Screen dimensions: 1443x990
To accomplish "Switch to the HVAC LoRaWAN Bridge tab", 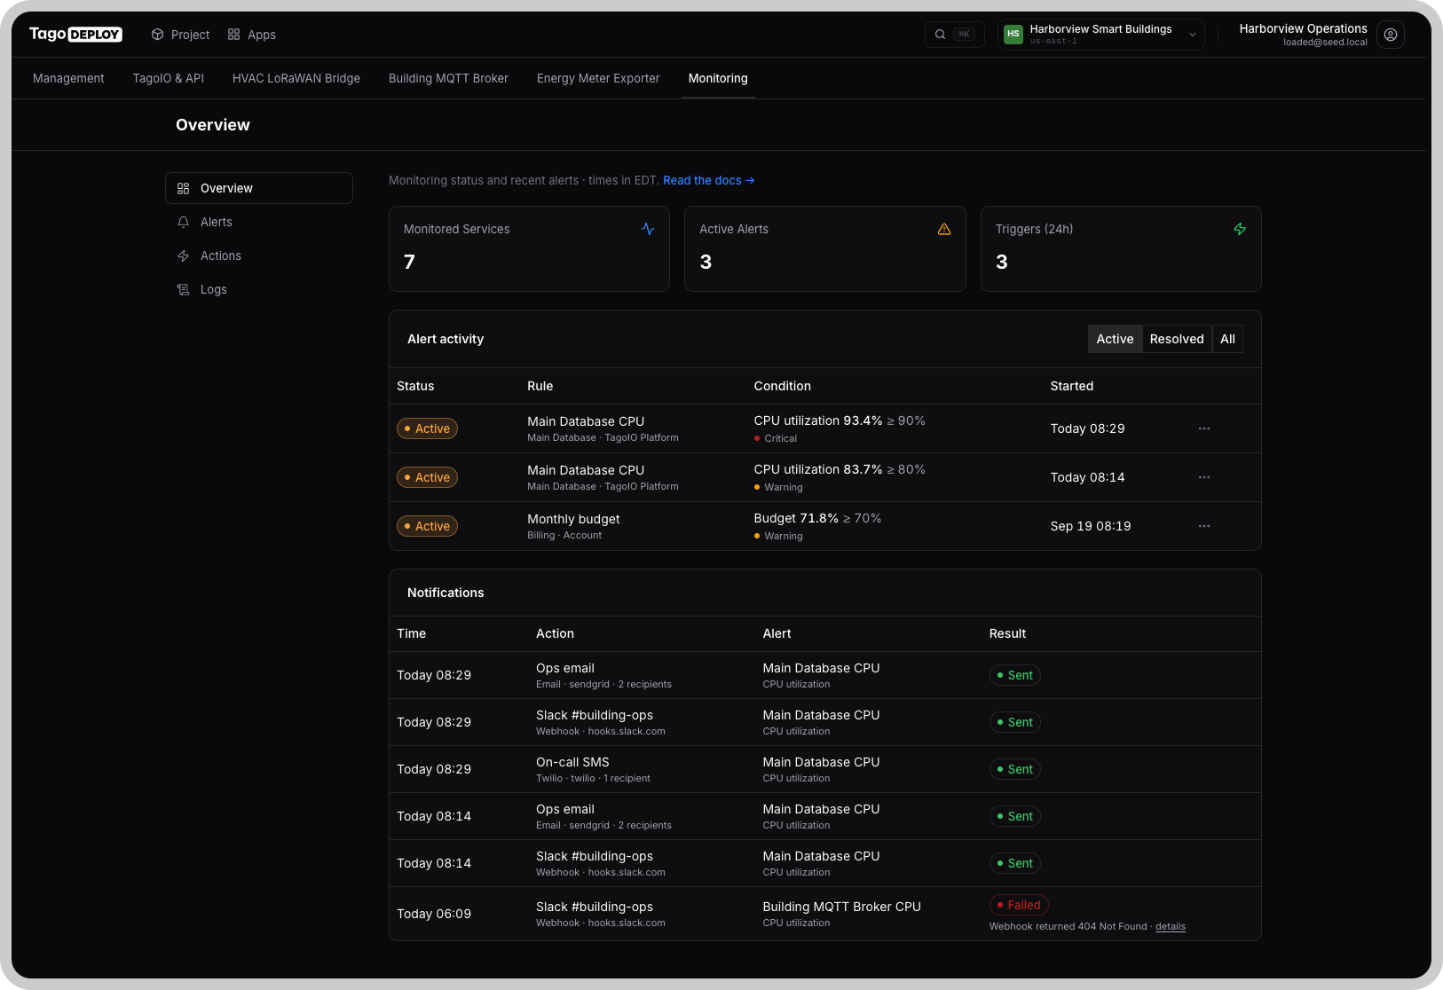I will pos(296,78).
